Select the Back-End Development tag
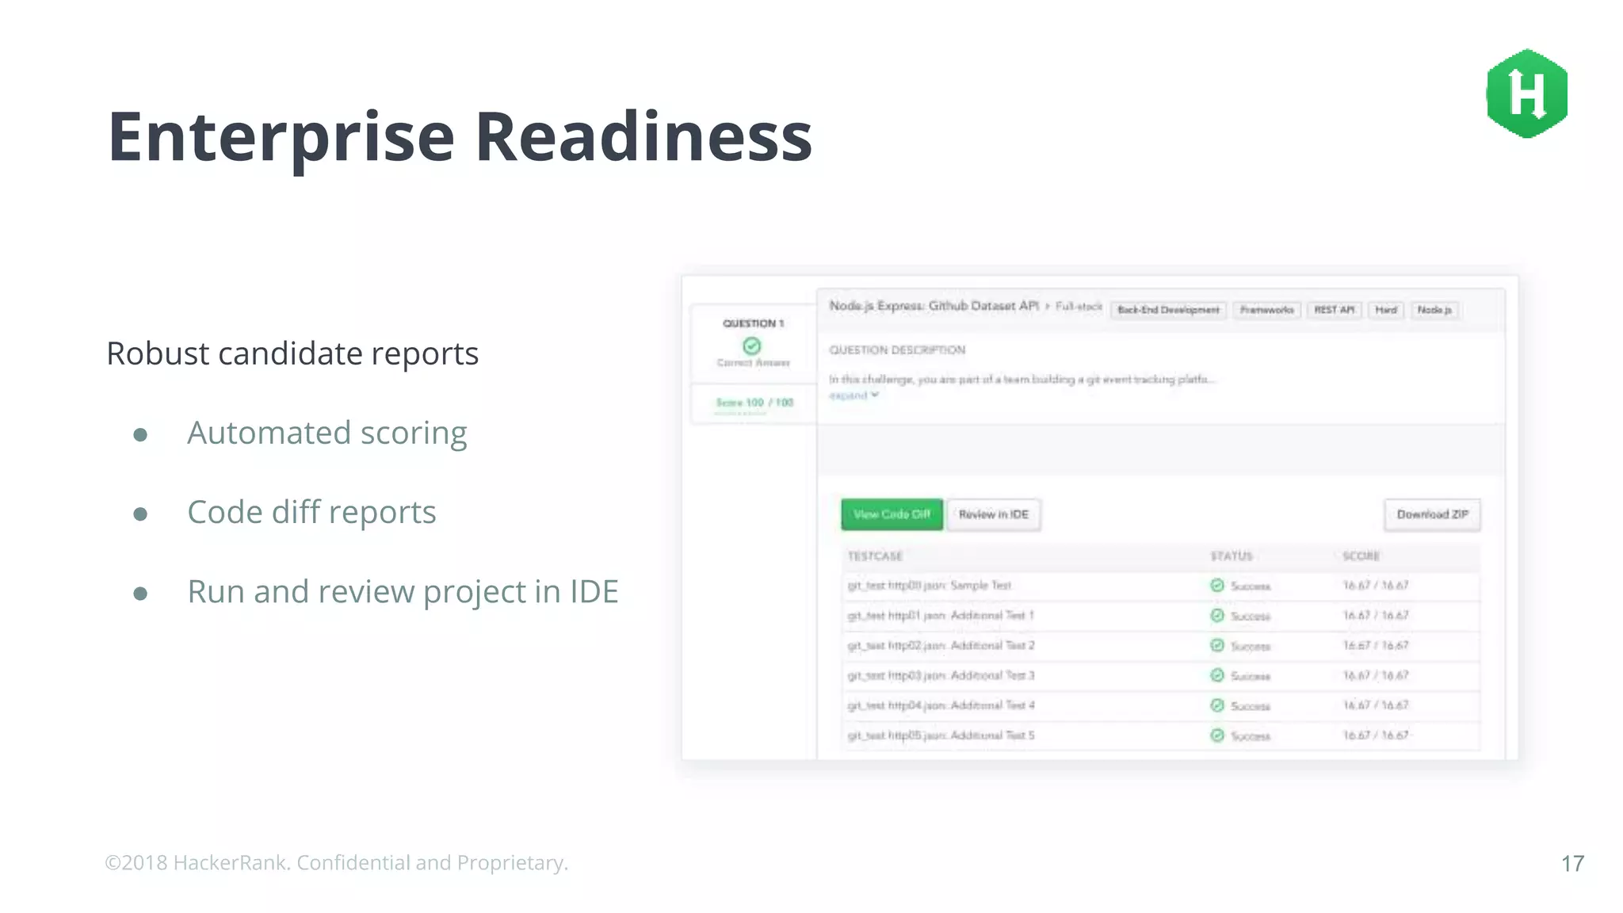Screen dimensions: 1623x913 [1168, 310]
